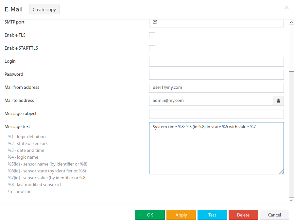Click the '%1 - logic definition' hint text
294x224 pixels.
click(26, 137)
